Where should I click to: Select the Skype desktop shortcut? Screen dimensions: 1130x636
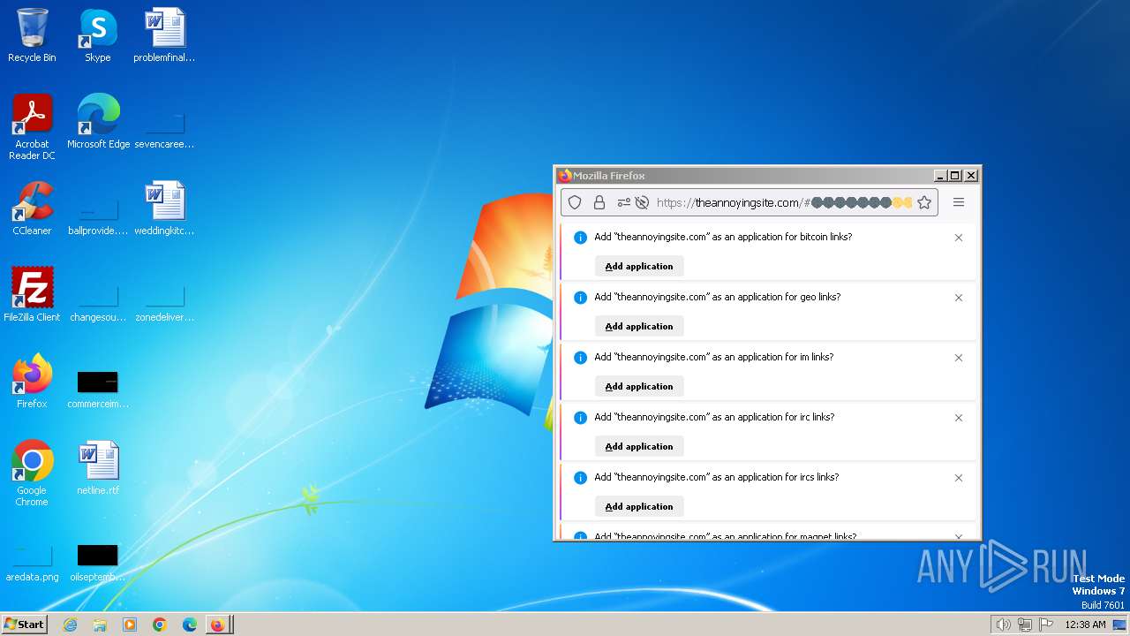[x=98, y=35]
